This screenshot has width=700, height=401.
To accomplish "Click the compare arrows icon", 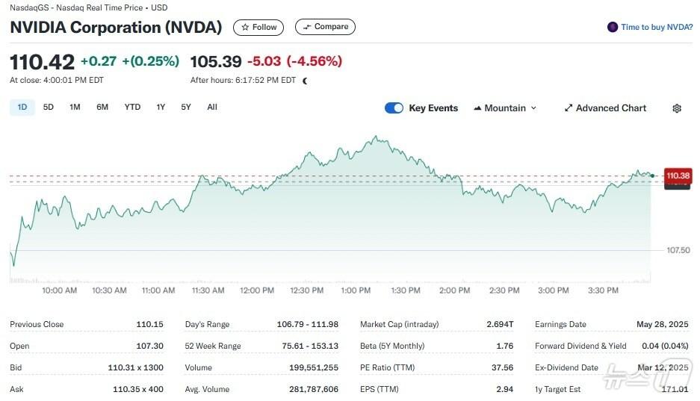I will [306, 27].
